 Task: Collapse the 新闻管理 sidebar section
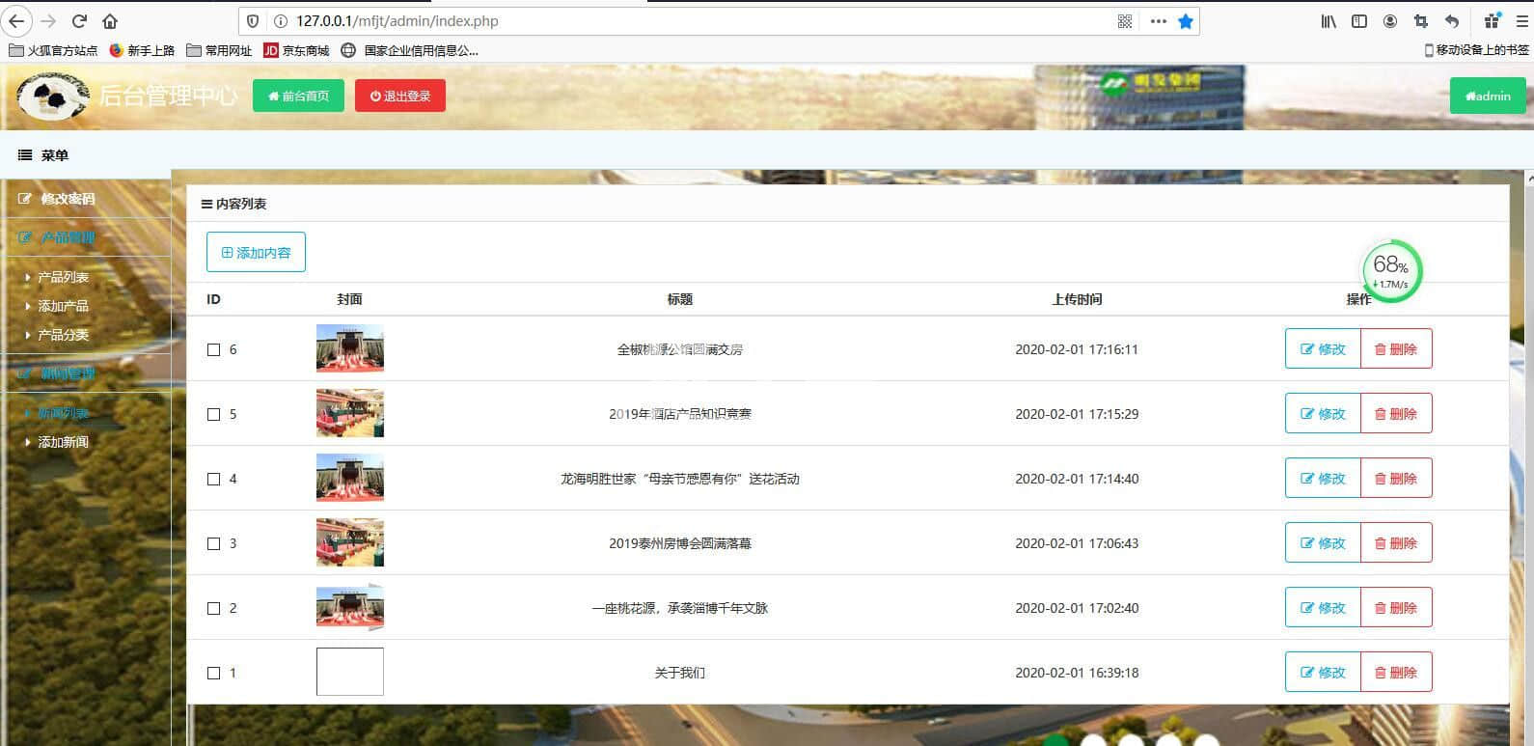[68, 373]
